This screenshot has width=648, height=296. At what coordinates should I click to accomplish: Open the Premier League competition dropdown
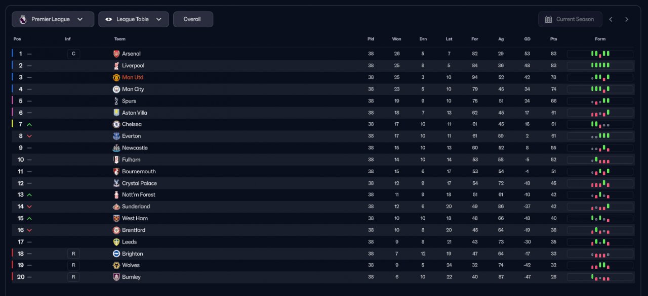tap(53, 19)
